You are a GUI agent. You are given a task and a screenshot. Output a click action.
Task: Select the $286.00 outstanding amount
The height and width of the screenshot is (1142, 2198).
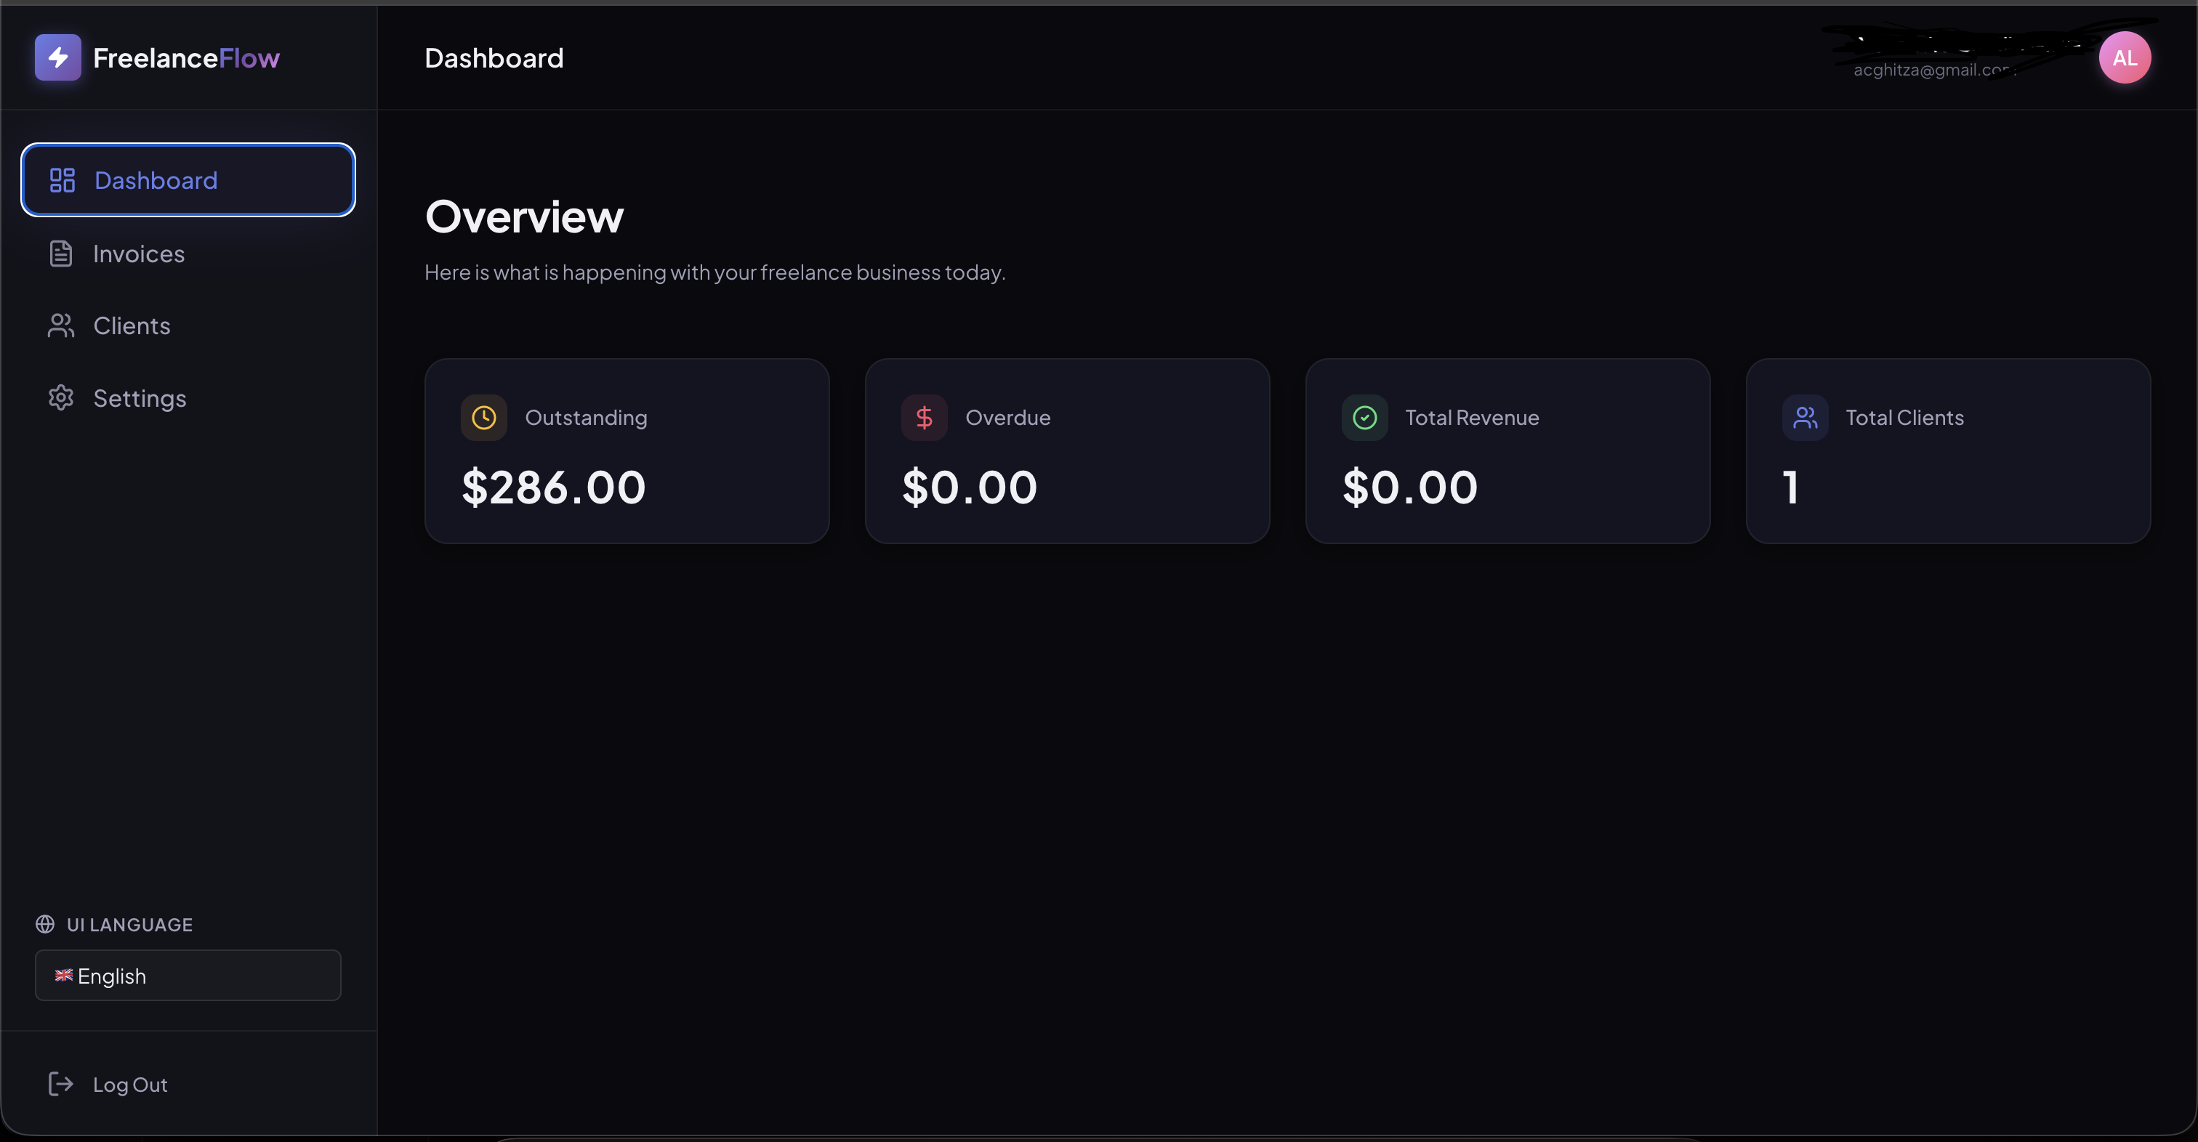[x=553, y=488]
